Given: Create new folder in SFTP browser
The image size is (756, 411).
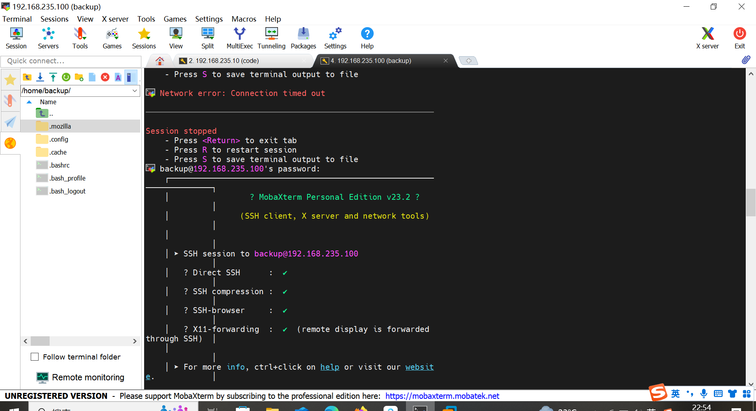Looking at the screenshot, I should coord(79,77).
